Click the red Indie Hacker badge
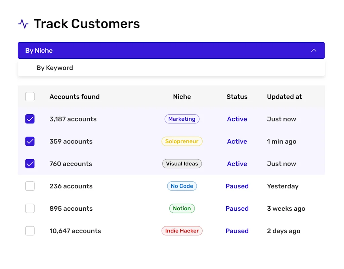The height and width of the screenshot is (269, 344). (182, 231)
